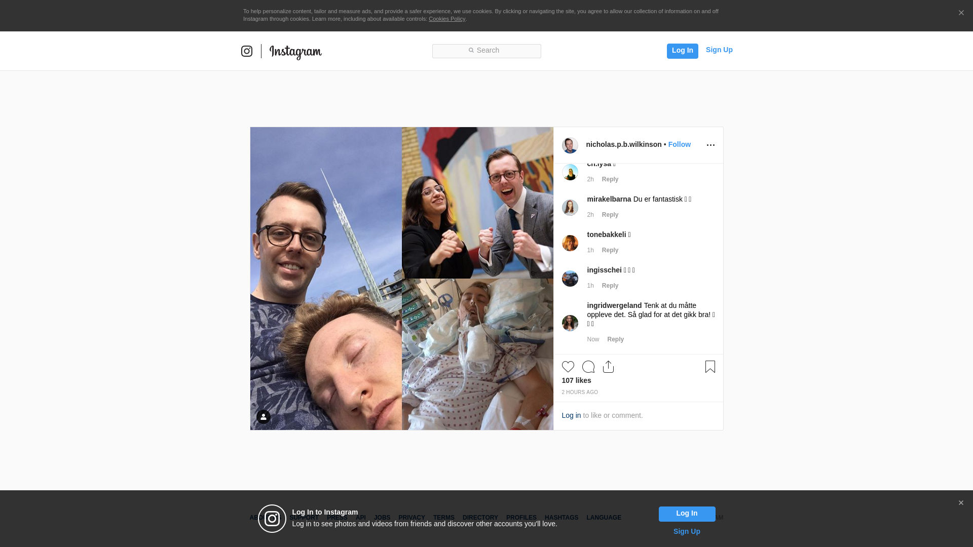Click the Instagram camera glyph logo
973x547 pixels.
pyautogui.click(x=247, y=51)
